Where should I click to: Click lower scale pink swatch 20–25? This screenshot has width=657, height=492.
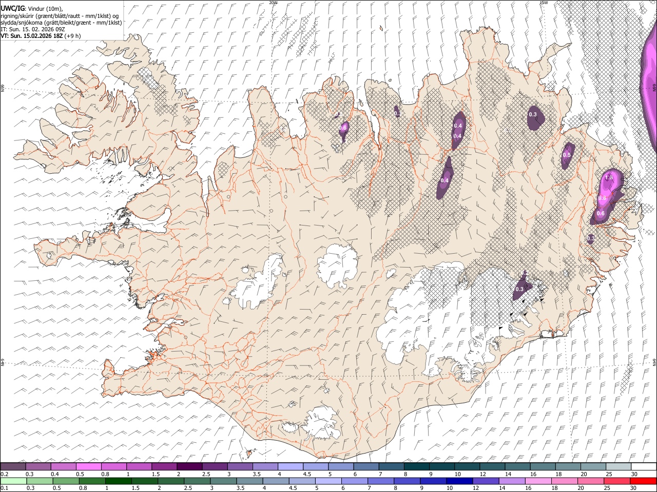591,481
